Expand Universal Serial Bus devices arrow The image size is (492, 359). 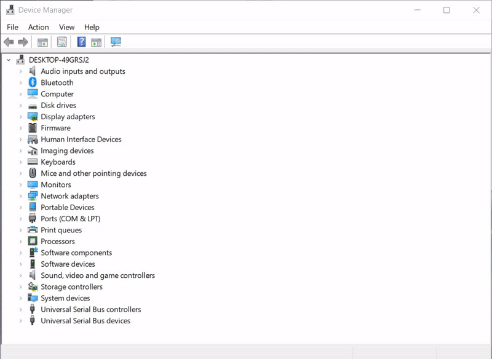[x=21, y=321]
